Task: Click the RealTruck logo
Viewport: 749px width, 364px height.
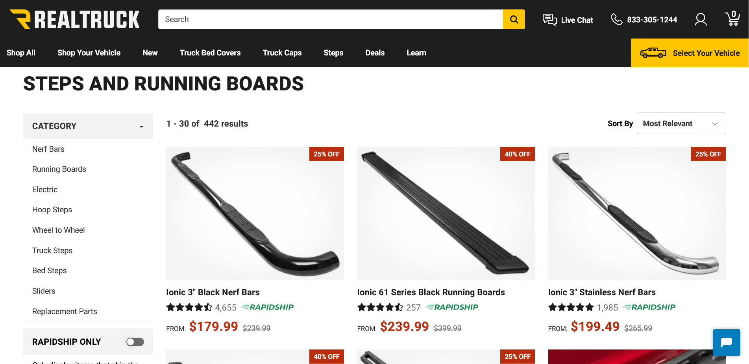Action: point(75,19)
